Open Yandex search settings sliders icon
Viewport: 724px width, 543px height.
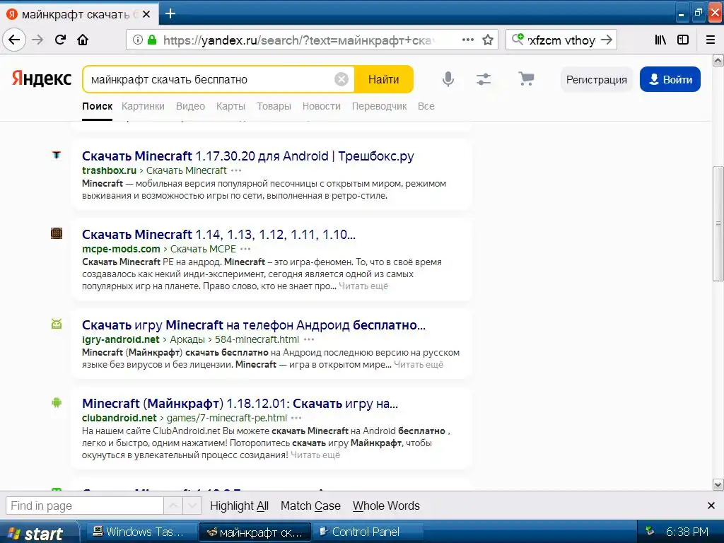[484, 79]
